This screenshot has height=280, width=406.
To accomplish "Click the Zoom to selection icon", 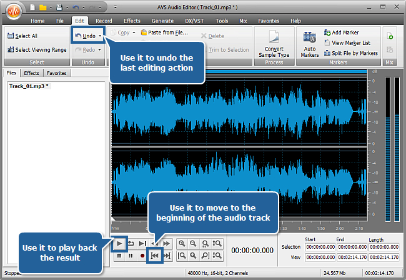I will coord(194,256).
